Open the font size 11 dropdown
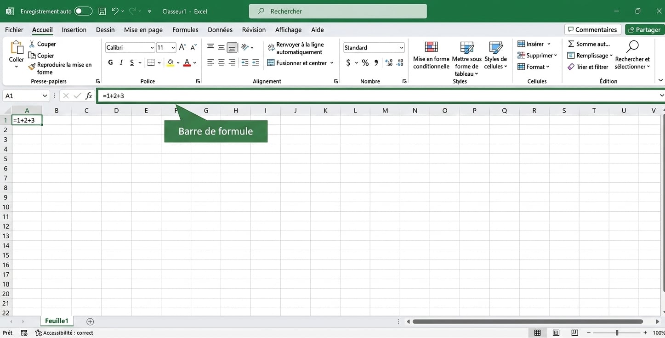 point(173,48)
